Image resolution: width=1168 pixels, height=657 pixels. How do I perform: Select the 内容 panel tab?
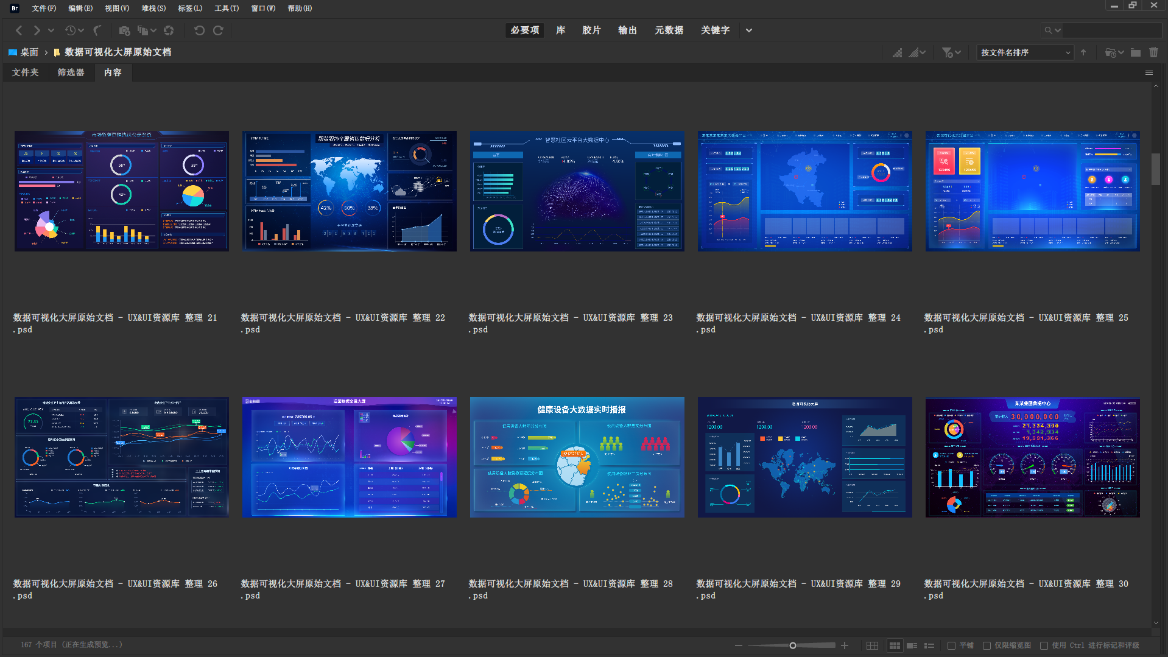(x=113, y=72)
